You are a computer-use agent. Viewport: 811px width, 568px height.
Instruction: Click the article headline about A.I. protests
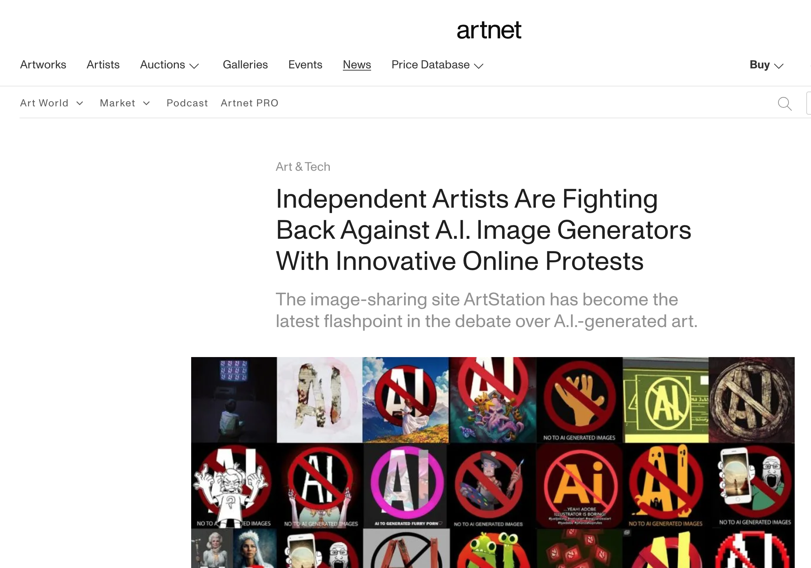pos(483,230)
